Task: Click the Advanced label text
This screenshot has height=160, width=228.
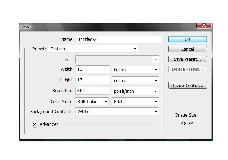Action: point(49,124)
